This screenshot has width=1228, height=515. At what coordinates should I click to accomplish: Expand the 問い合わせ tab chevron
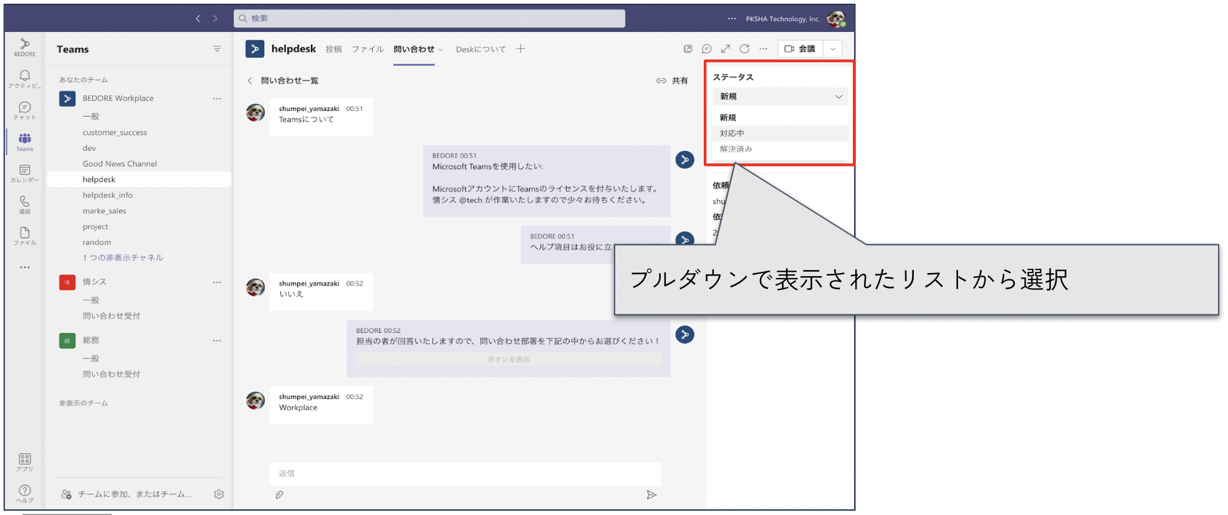[441, 49]
